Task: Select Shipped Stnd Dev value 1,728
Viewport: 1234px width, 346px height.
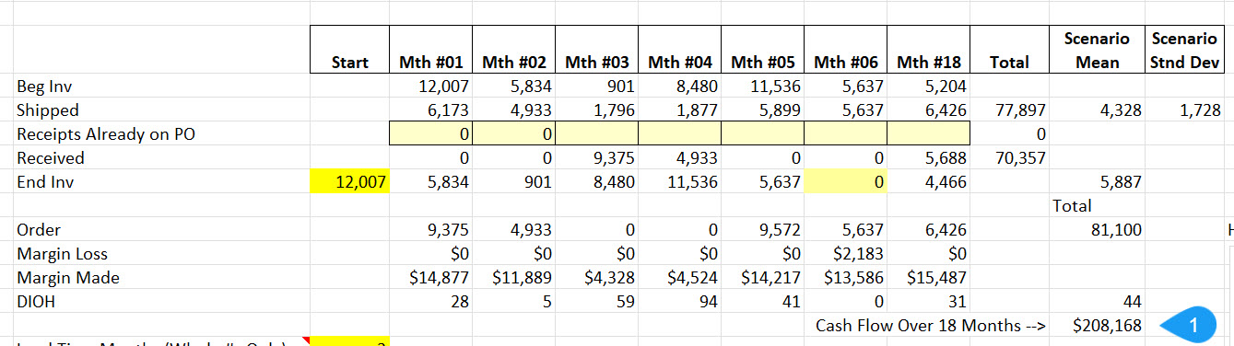Action: 1184,110
